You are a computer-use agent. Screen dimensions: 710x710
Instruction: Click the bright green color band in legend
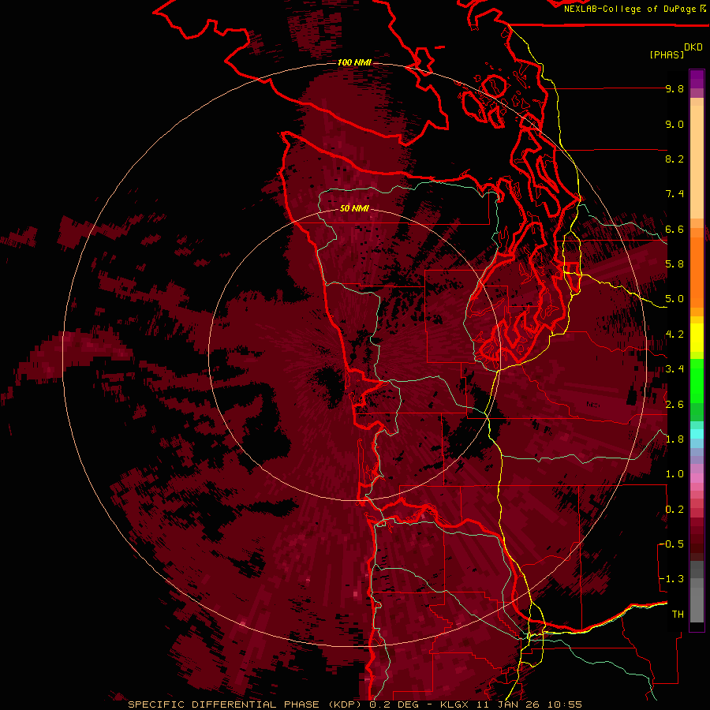click(697, 380)
